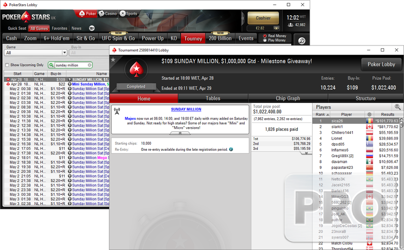Select the Play Money radio option
Screen dimensions: 404x250
click(x=265, y=40)
